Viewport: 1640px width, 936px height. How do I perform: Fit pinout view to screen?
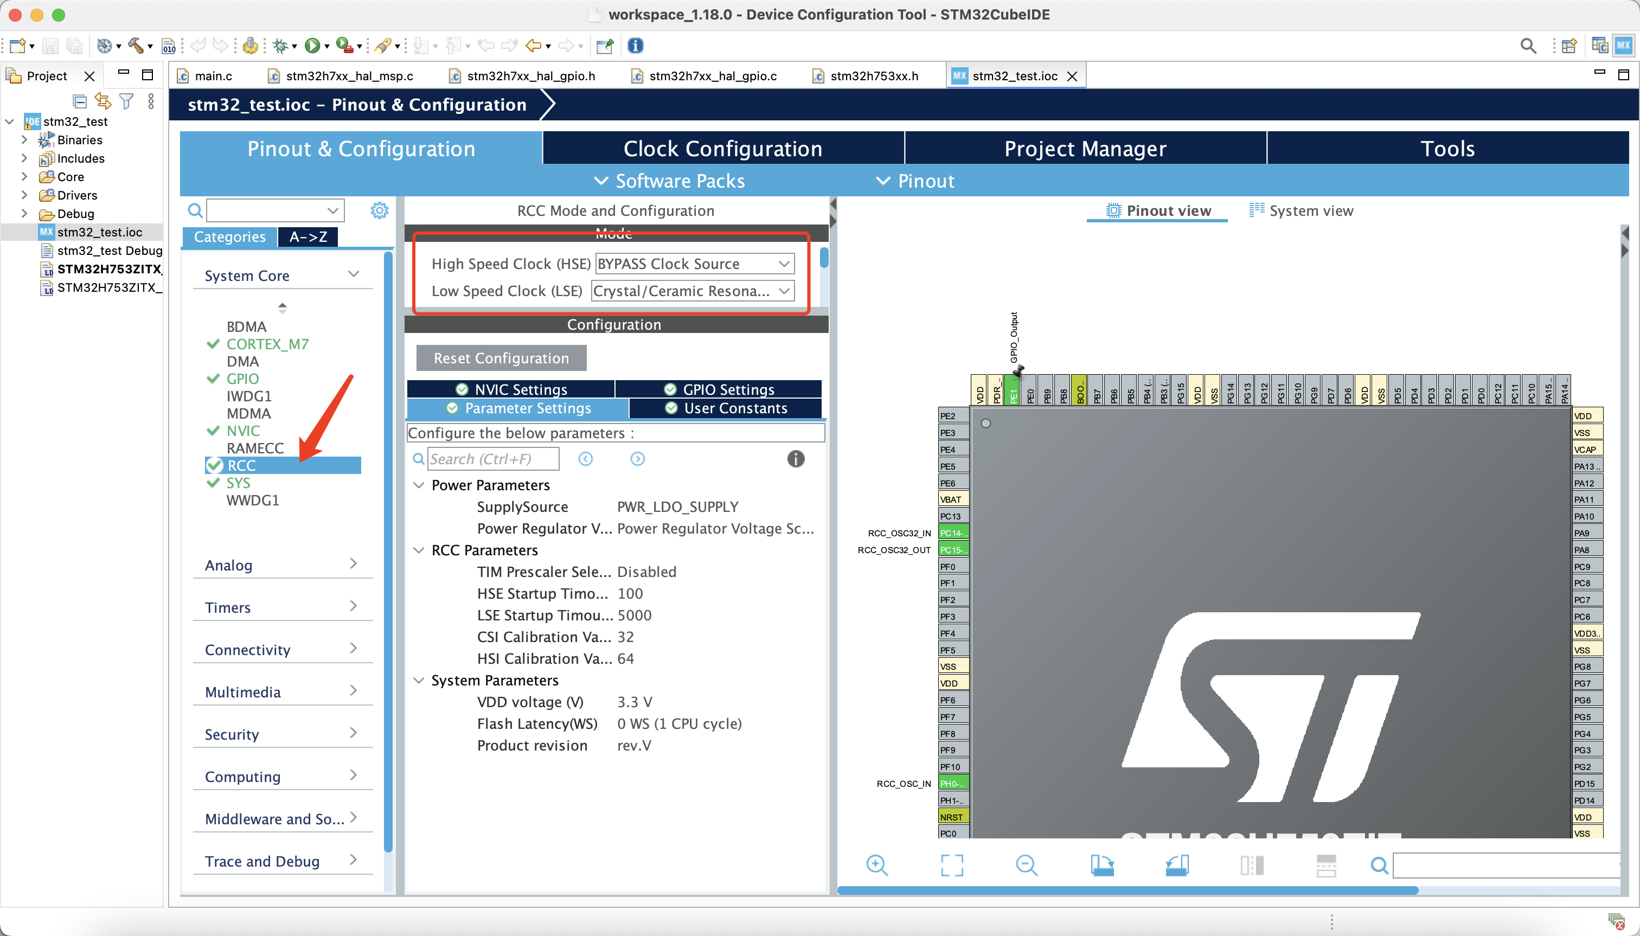(952, 866)
